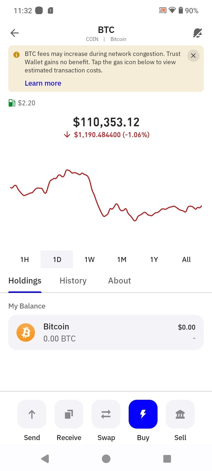
Task: Show the 1Y price chart
Action: (x=154, y=259)
